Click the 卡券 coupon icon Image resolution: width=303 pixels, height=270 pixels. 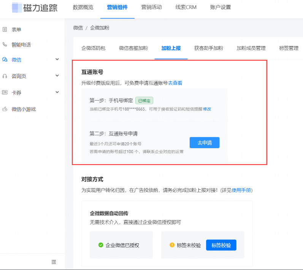click(5, 93)
